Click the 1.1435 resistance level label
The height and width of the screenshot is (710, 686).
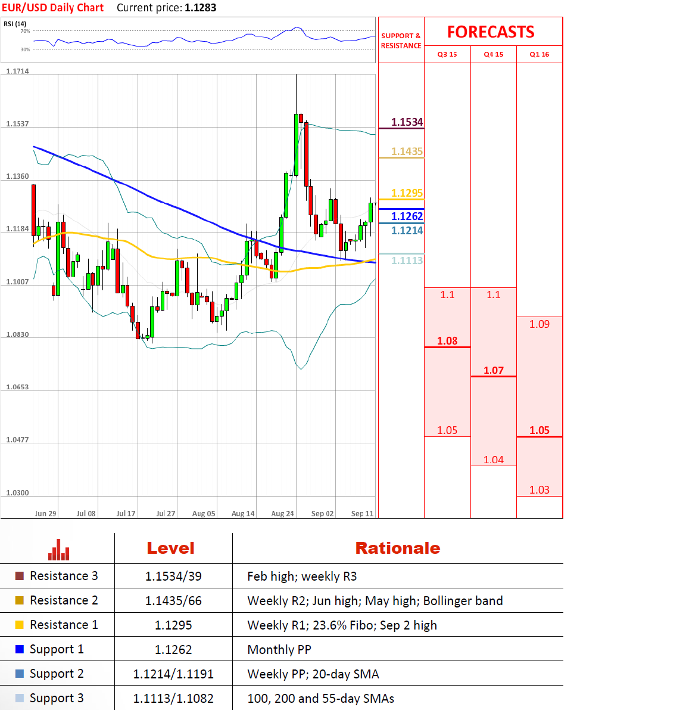(407, 151)
